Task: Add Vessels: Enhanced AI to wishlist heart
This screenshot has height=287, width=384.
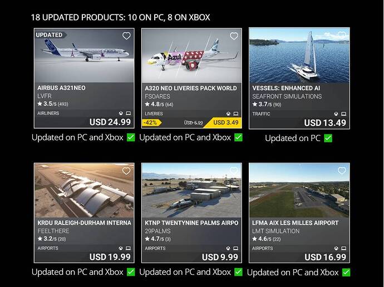Action: [342, 35]
